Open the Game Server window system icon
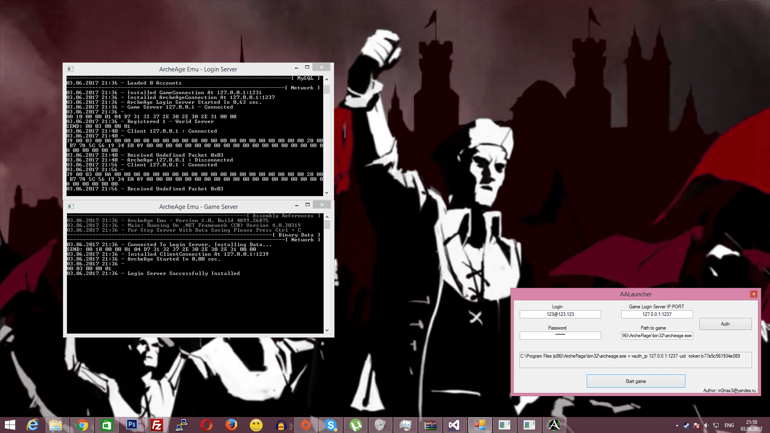Image resolution: width=770 pixels, height=433 pixels. pos(71,206)
